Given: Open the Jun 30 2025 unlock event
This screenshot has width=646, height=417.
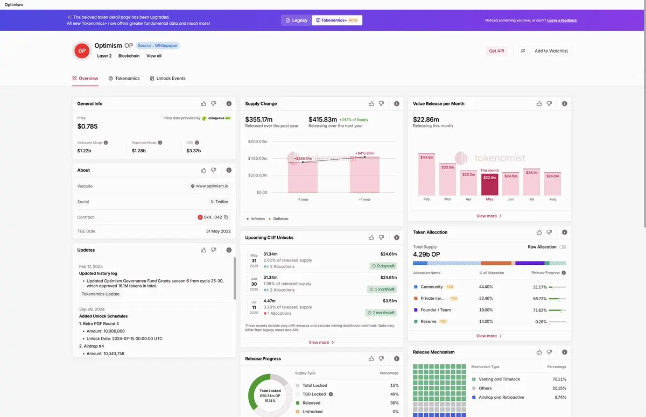Looking at the screenshot, I should coord(321,284).
